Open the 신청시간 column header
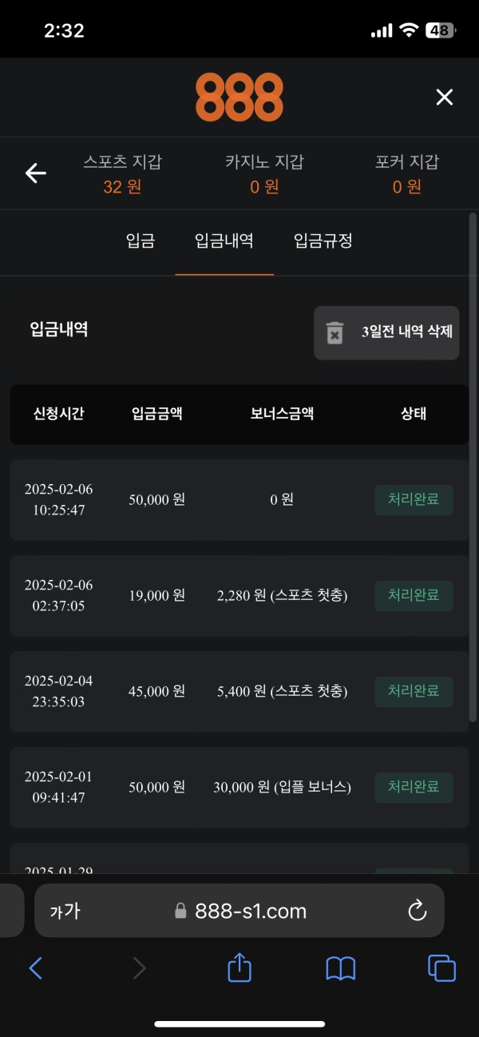479x1037 pixels. tap(58, 414)
